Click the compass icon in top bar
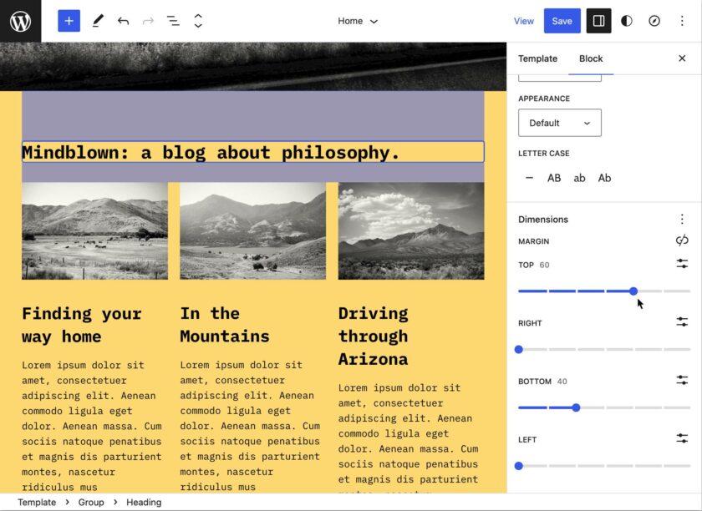This screenshot has width=702, height=511. click(654, 21)
